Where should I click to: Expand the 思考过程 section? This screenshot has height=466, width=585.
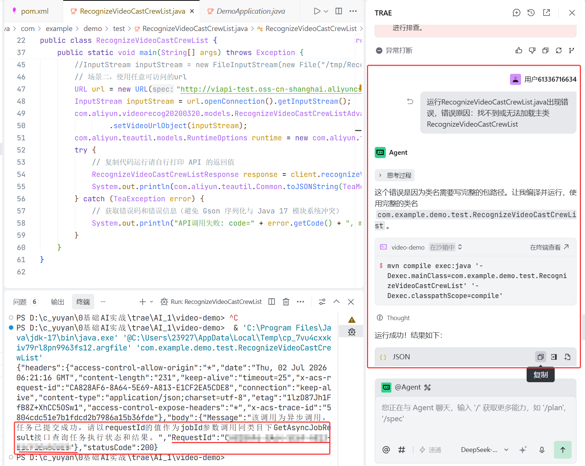tap(395, 175)
